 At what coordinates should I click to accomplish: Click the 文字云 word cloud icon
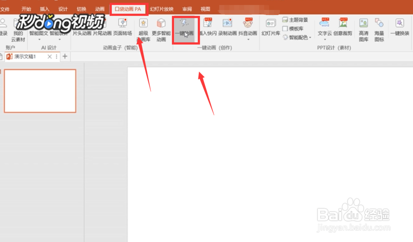click(x=325, y=23)
